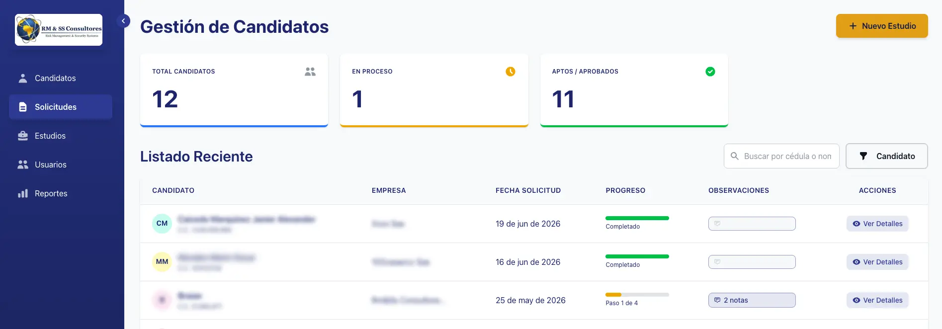942x329 pixels.
Task: Sort by the EMPRESA column header
Action: click(389, 190)
